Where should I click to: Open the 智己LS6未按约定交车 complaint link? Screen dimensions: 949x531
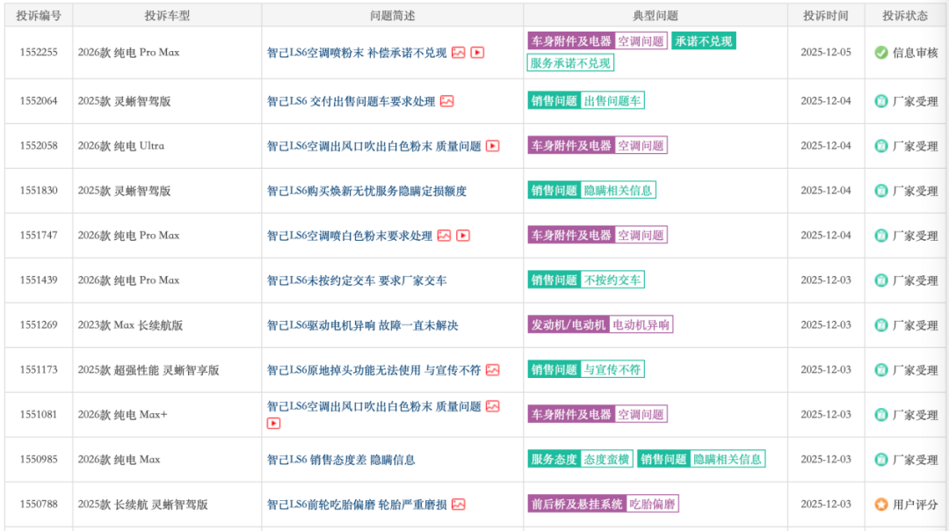coord(357,280)
